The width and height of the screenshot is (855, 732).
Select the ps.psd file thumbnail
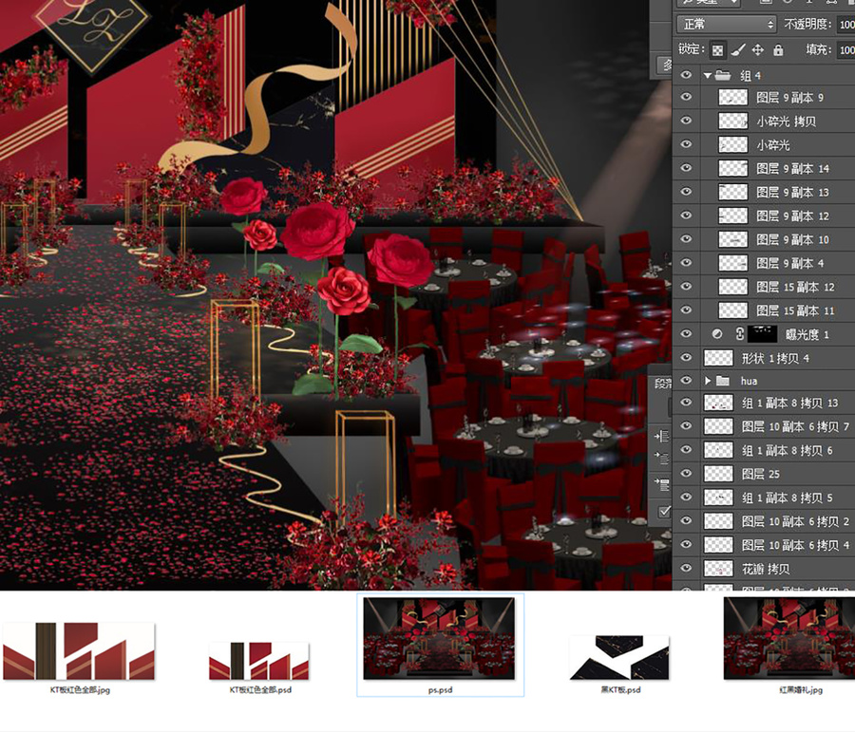click(x=440, y=638)
